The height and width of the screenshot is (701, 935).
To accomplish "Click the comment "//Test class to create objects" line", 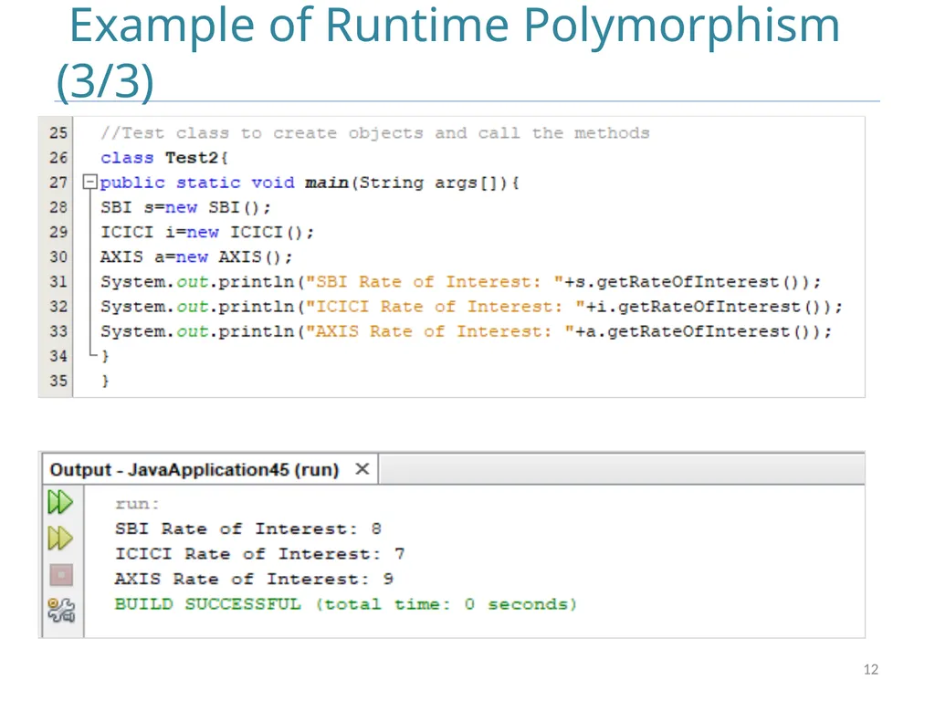I will coord(375,133).
